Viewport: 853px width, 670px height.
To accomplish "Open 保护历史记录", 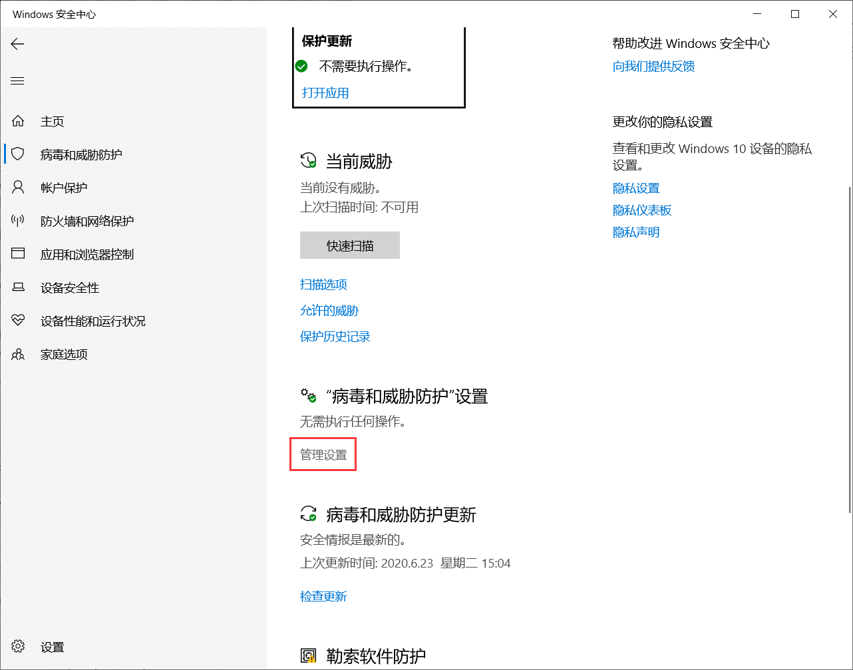I will click(335, 336).
